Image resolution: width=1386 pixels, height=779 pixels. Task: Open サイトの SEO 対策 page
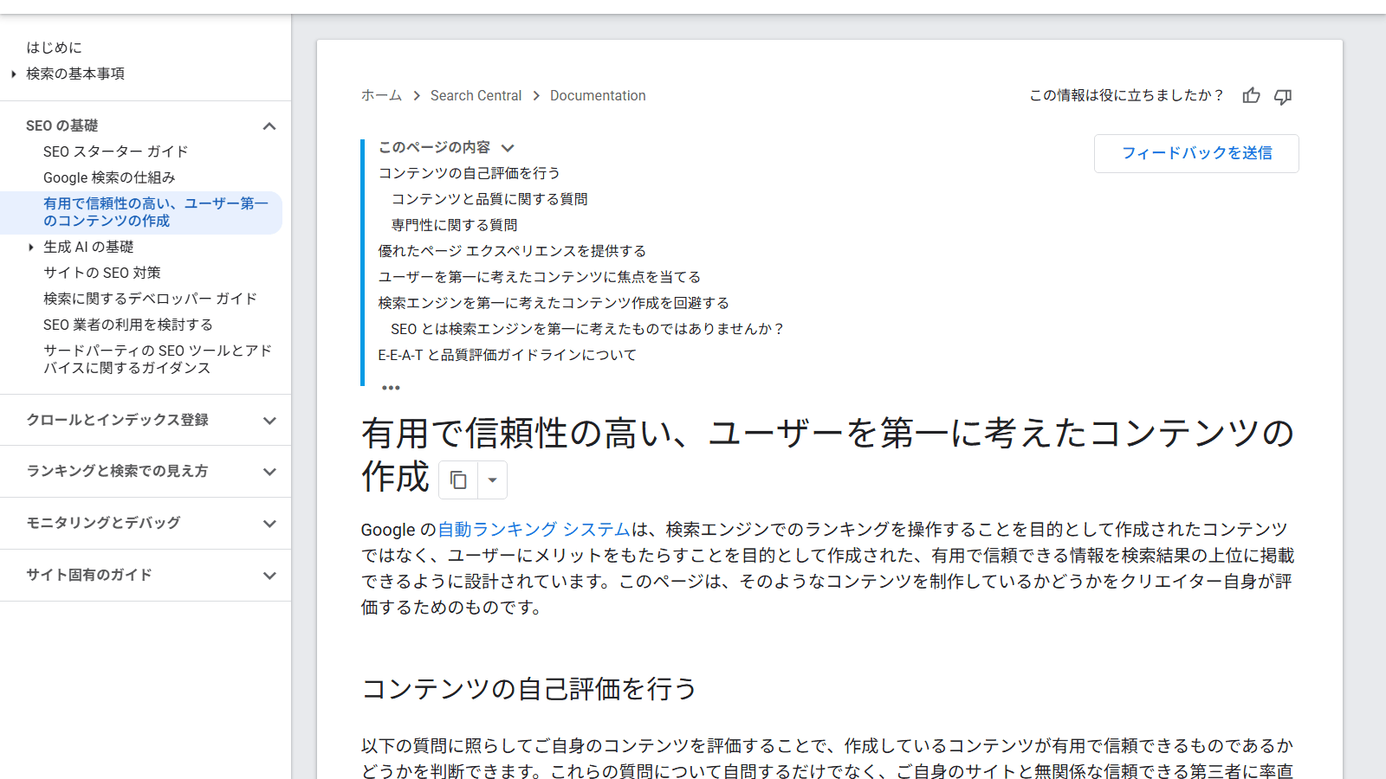[x=102, y=273]
